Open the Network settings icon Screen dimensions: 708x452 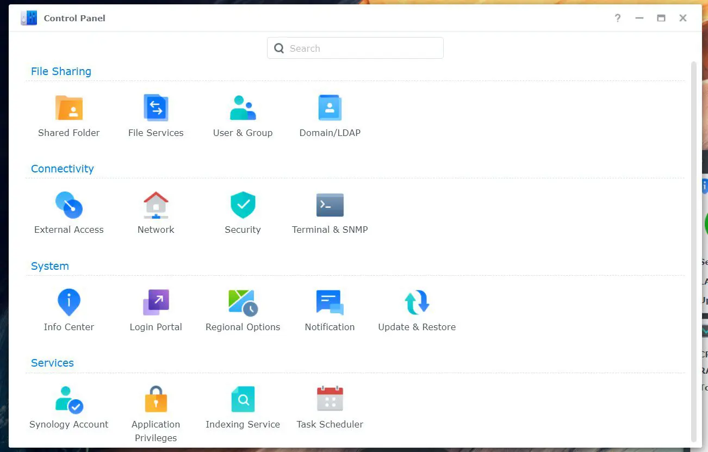tap(156, 206)
